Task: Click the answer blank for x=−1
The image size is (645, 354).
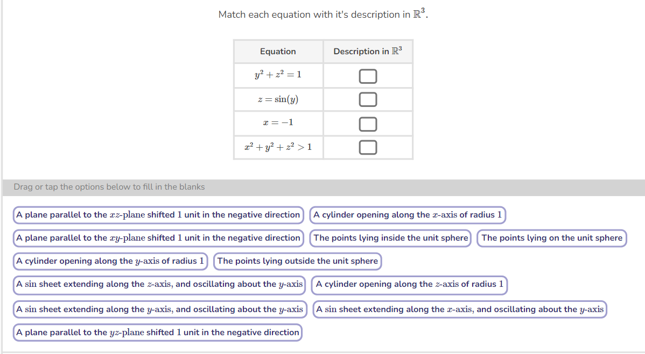Action: (x=367, y=123)
